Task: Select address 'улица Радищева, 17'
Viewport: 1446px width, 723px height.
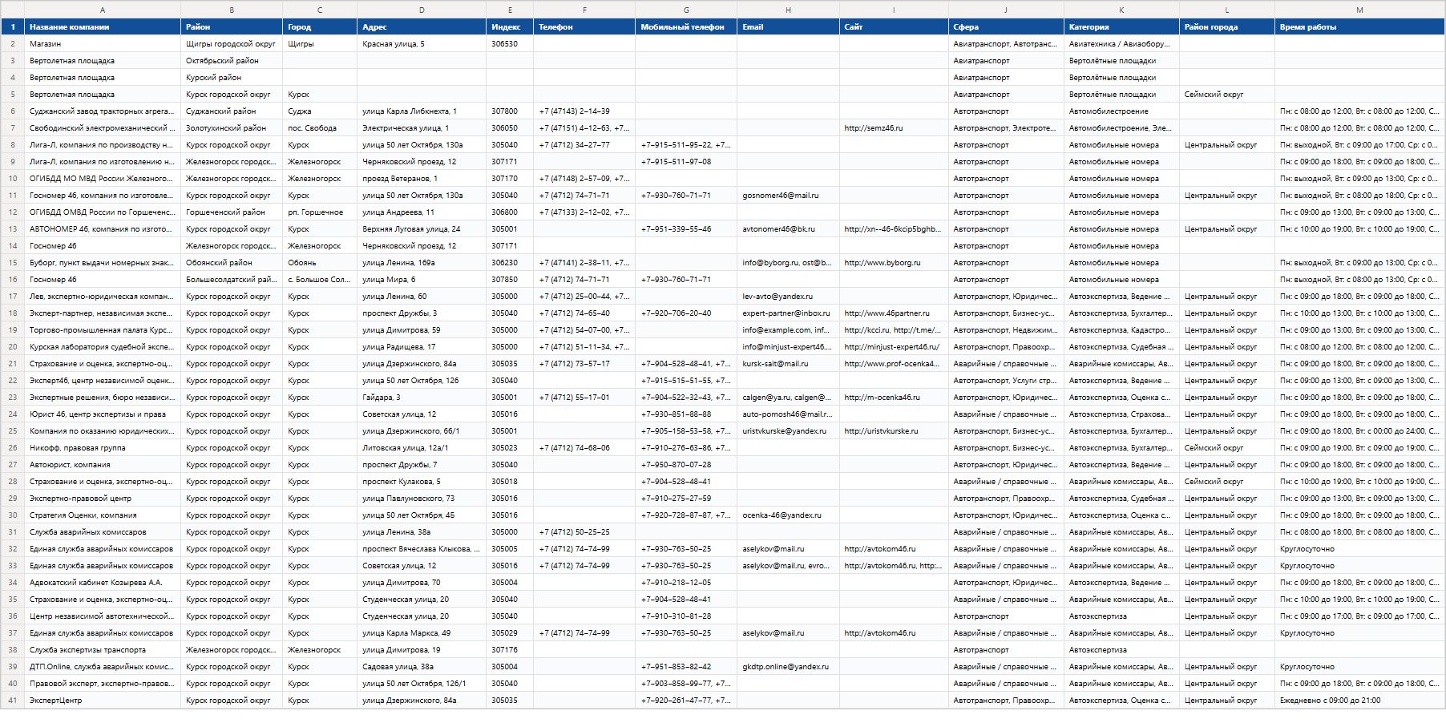Action: [422, 347]
